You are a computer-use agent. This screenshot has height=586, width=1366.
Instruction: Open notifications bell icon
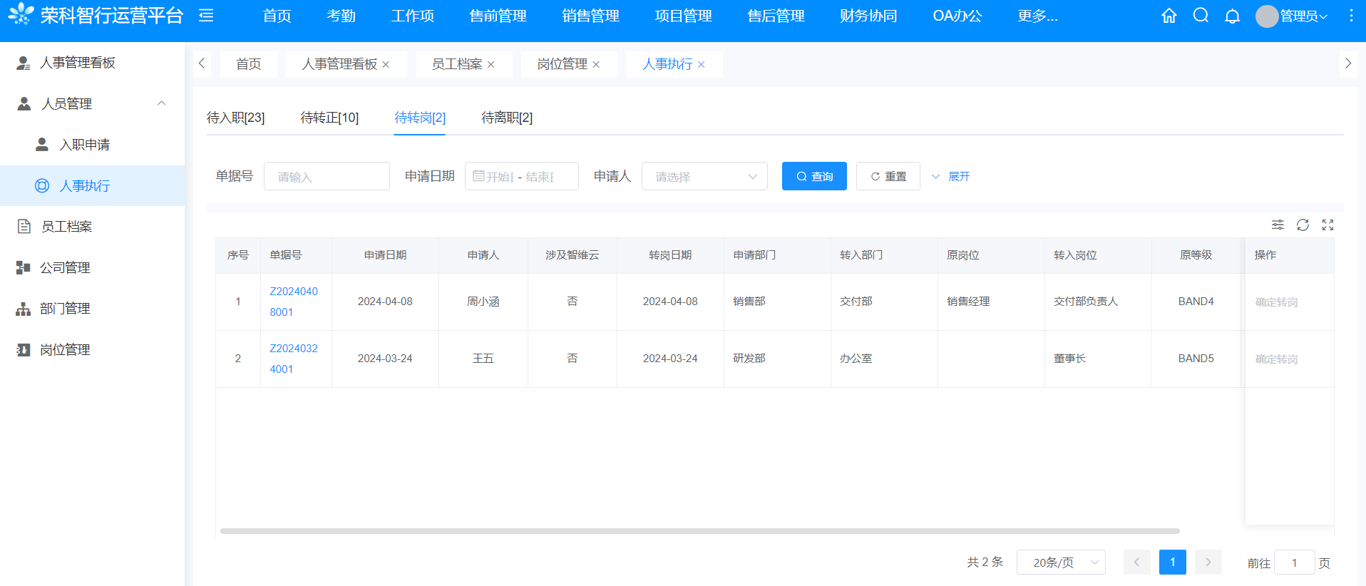pos(1232,16)
